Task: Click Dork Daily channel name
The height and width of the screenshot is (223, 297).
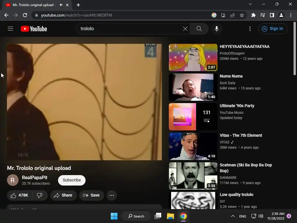Action: (x=227, y=83)
